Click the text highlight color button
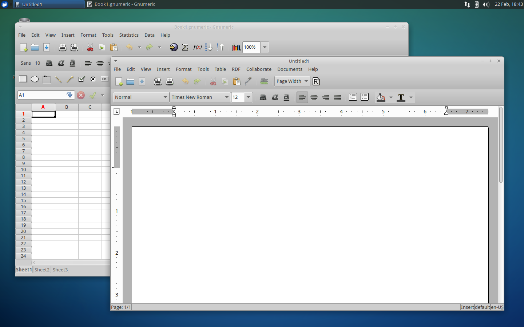 (381, 97)
